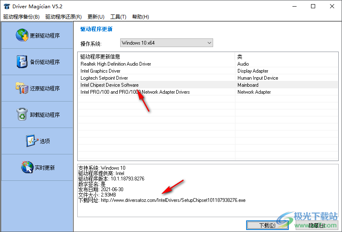This screenshot has height=232, width=342.
Task: Click the Backup Drivers (备份驱动程序) icon
Action: point(22,62)
